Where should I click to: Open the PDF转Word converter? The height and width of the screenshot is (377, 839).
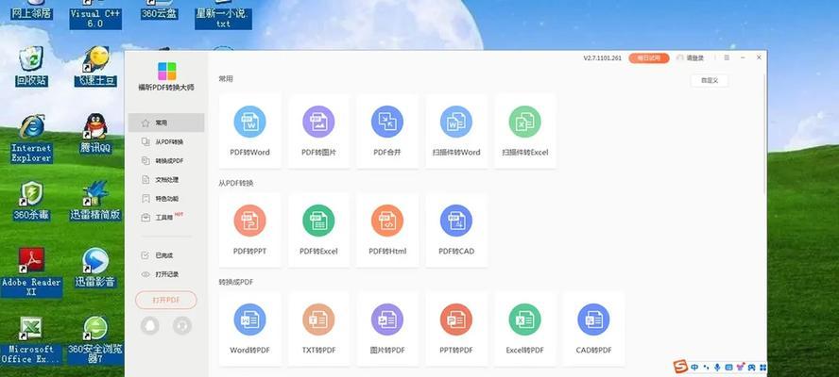pos(249,131)
